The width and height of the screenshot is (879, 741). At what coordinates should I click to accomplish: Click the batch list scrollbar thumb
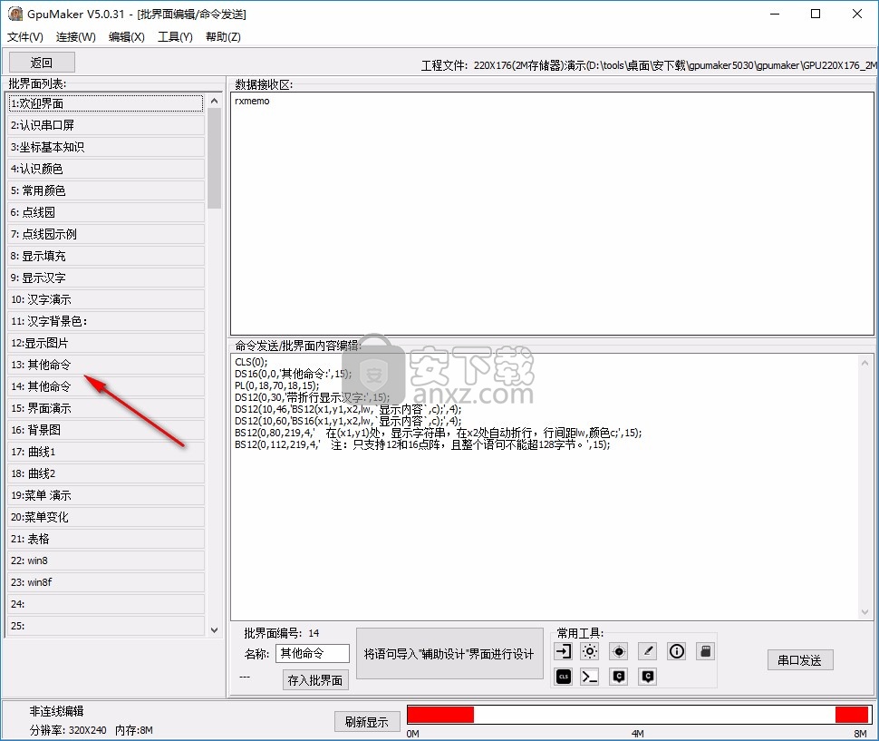click(x=214, y=158)
